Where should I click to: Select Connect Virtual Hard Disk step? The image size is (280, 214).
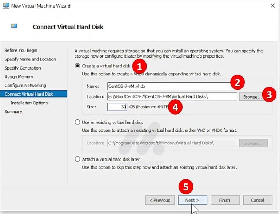coord(29,94)
